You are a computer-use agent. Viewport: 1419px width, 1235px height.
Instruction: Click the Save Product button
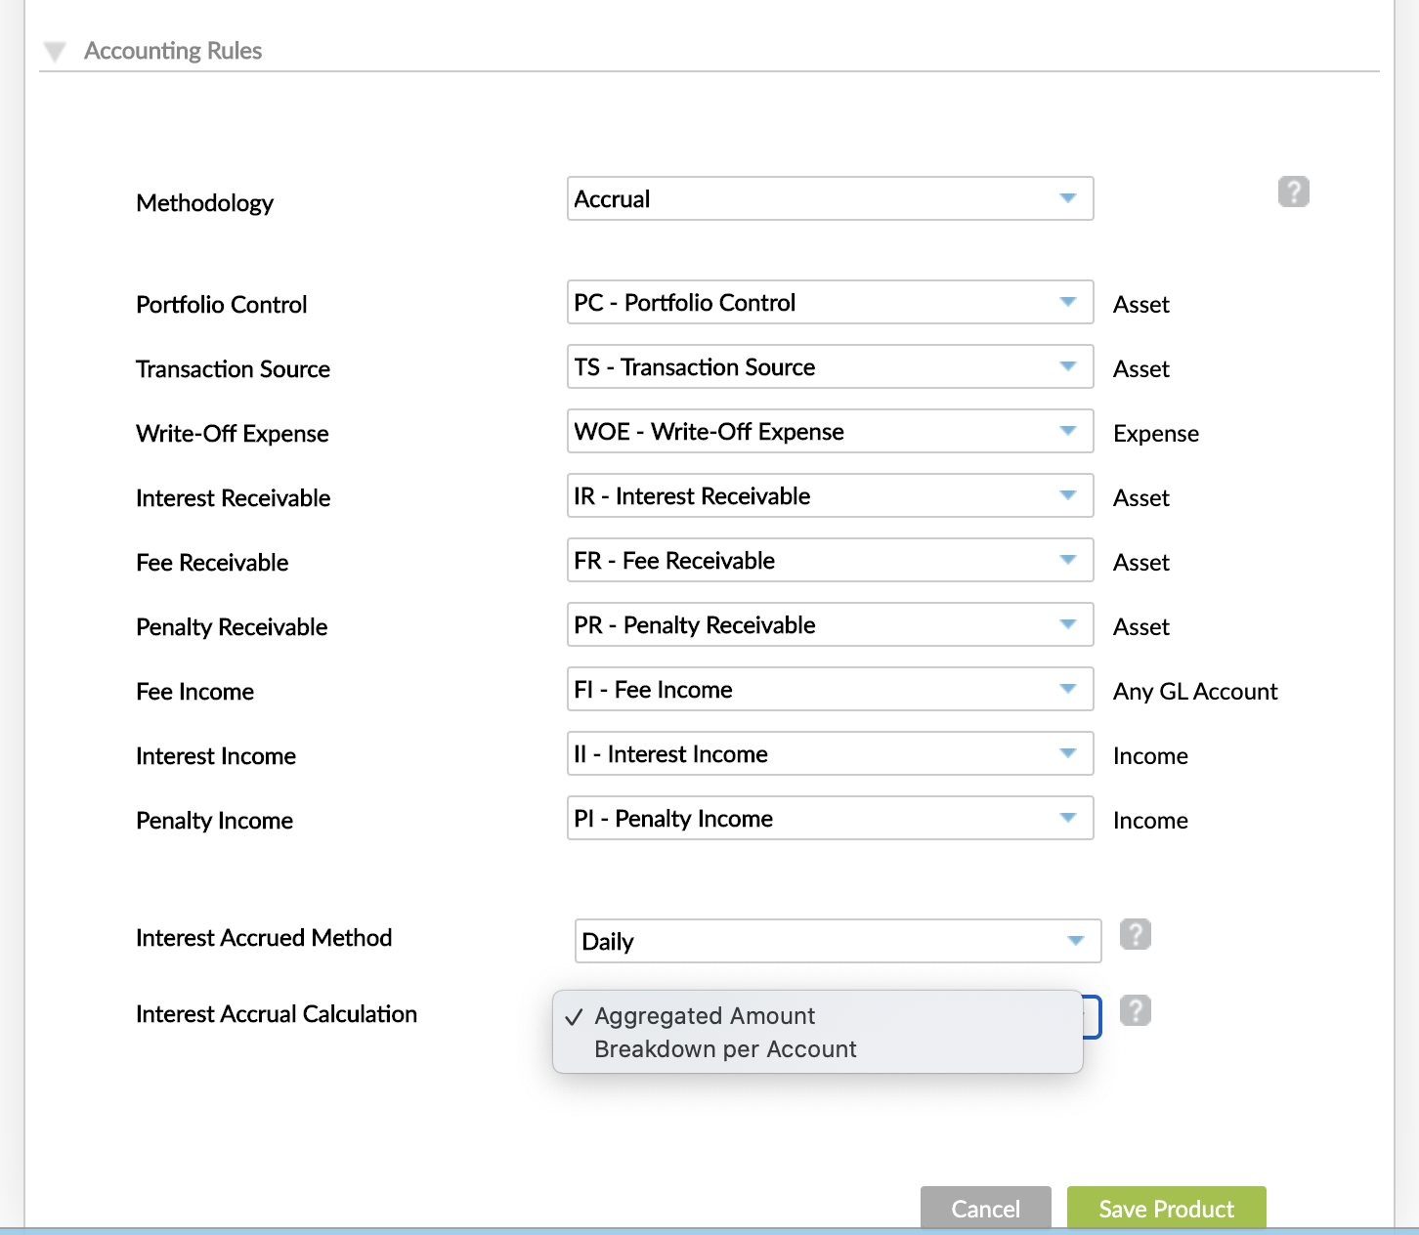(1165, 1209)
